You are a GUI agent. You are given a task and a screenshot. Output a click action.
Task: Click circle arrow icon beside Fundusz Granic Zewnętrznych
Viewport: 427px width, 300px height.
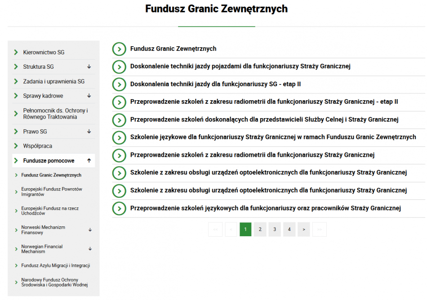pos(119,49)
